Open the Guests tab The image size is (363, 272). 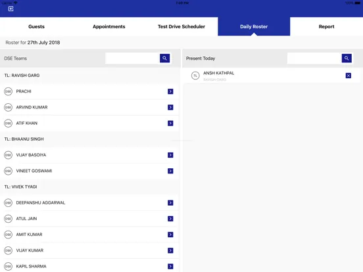36,26
